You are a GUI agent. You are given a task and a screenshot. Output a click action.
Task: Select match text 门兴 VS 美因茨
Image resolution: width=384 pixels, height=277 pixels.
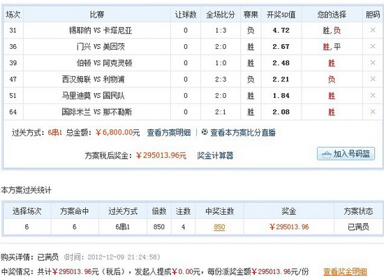click(101, 47)
